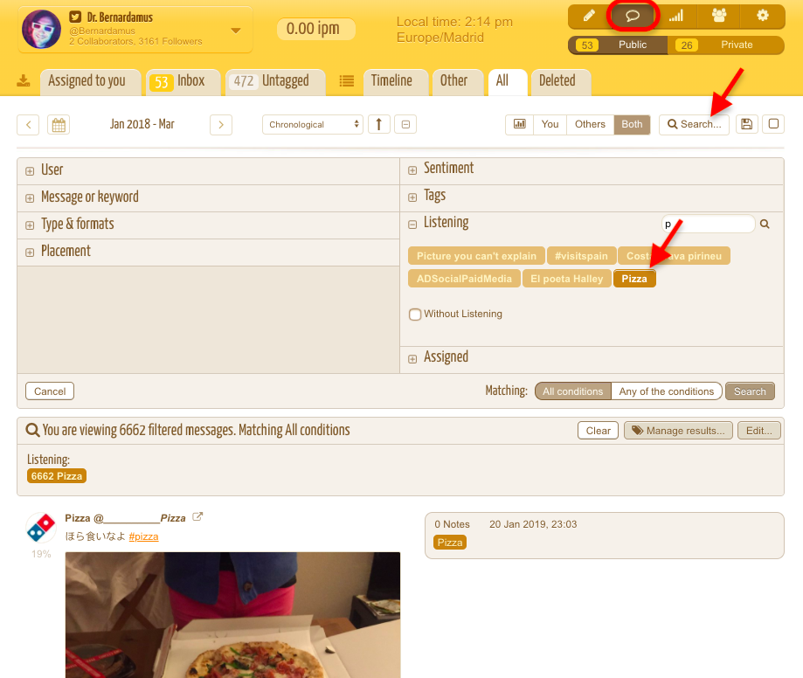
Task: Click the Search button beside matching options
Action: [750, 391]
